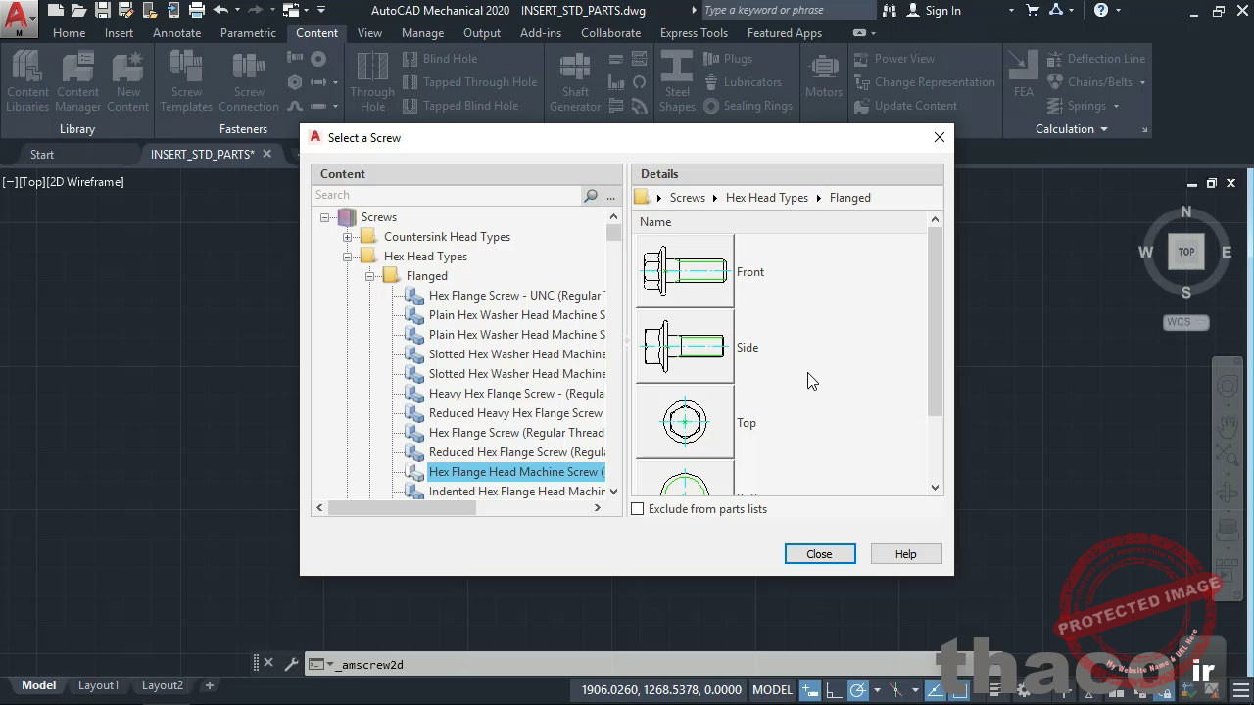
Task: Switch to Layout1 tab
Action: tap(98, 685)
